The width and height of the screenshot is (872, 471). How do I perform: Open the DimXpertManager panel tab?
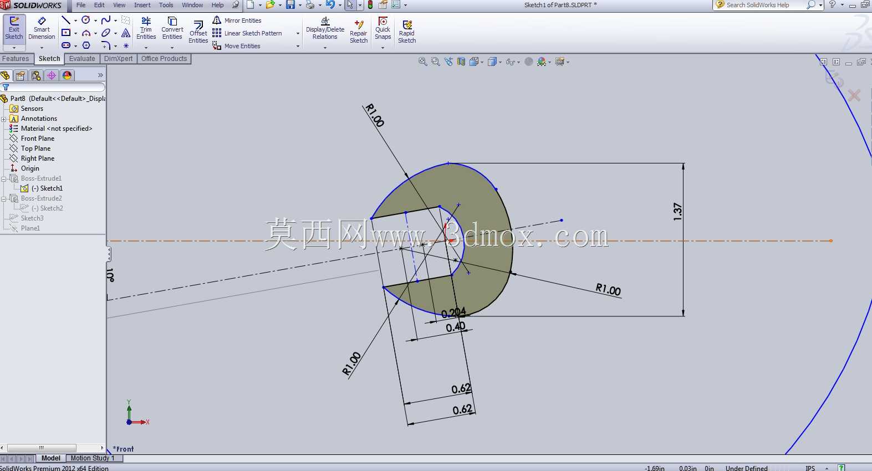[52, 75]
